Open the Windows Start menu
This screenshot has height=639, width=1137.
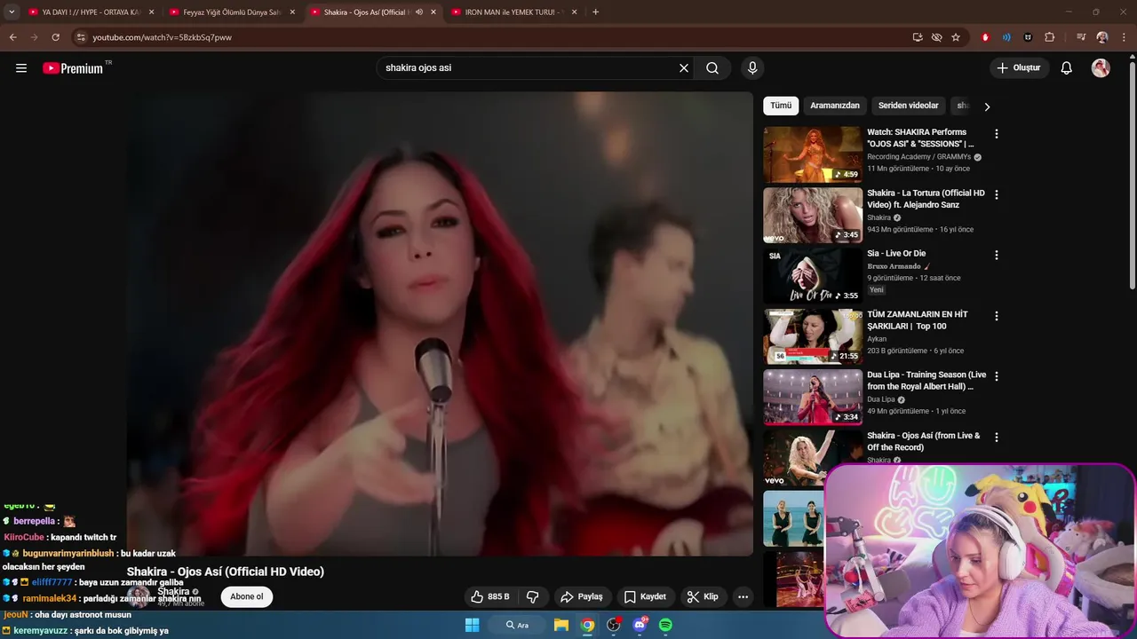pyautogui.click(x=473, y=625)
